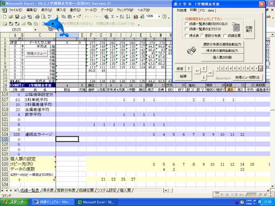Click the down arrow button in the dialog
This screenshot has width=275, height=206.
tap(203, 77)
